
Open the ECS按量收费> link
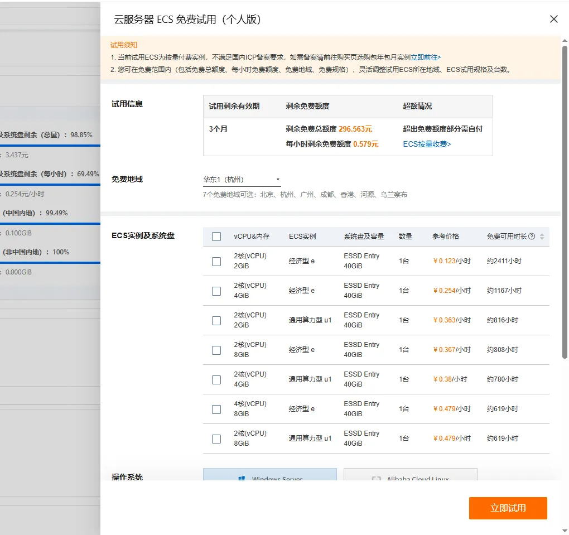click(x=427, y=144)
